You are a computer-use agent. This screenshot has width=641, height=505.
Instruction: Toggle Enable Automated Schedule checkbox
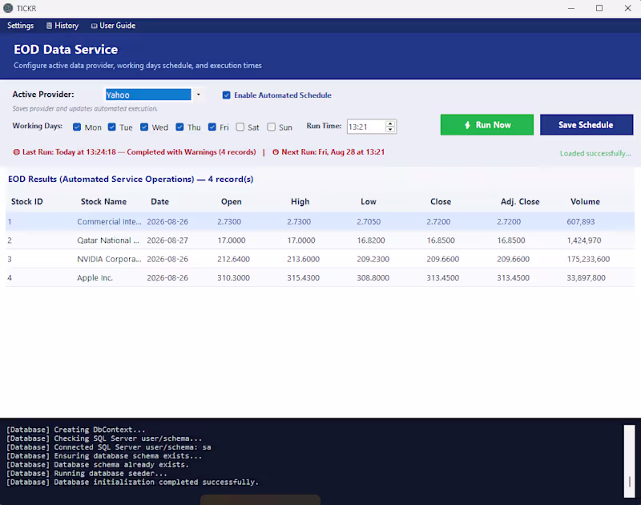click(226, 95)
